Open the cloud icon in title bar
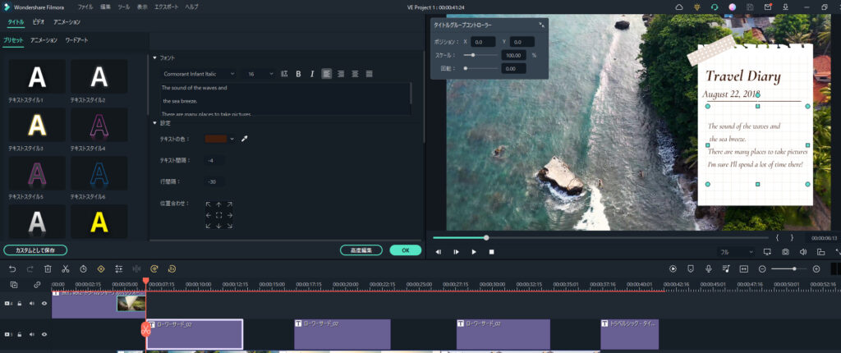841x353 pixels. [679, 7]
